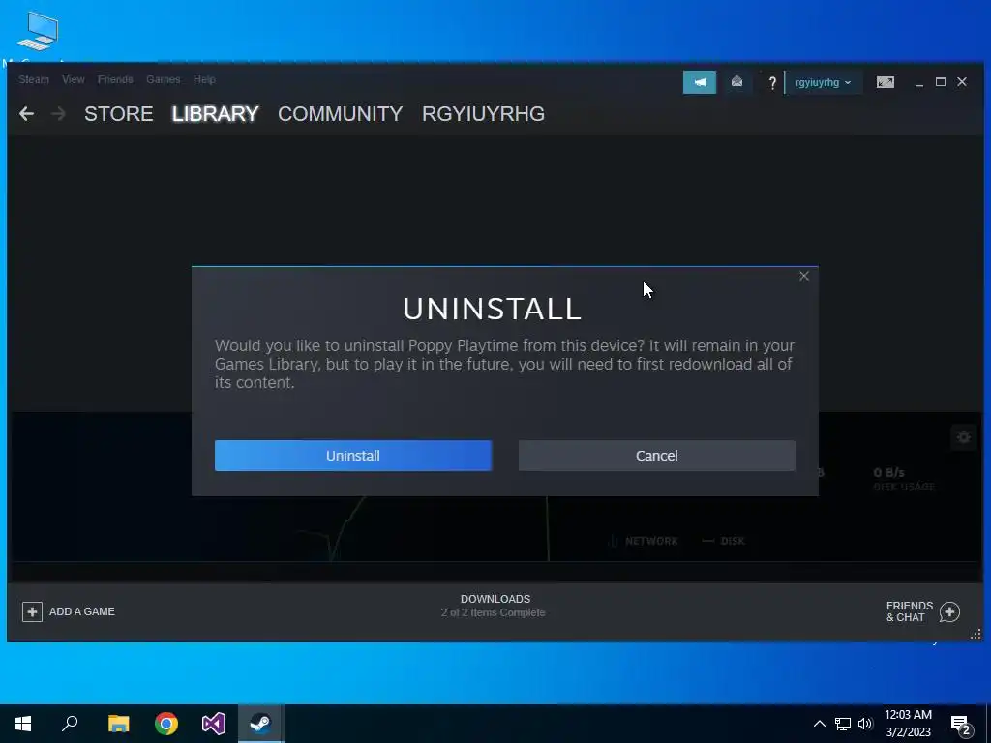Open FRIENDS & CHAT text

(x=910, y=611)
